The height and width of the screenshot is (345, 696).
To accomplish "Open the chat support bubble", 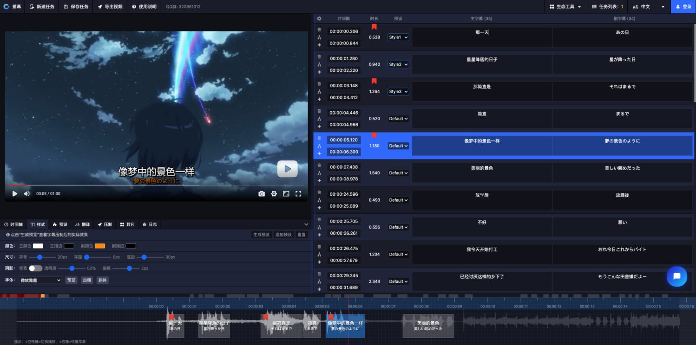I will [x=676, y=276].
